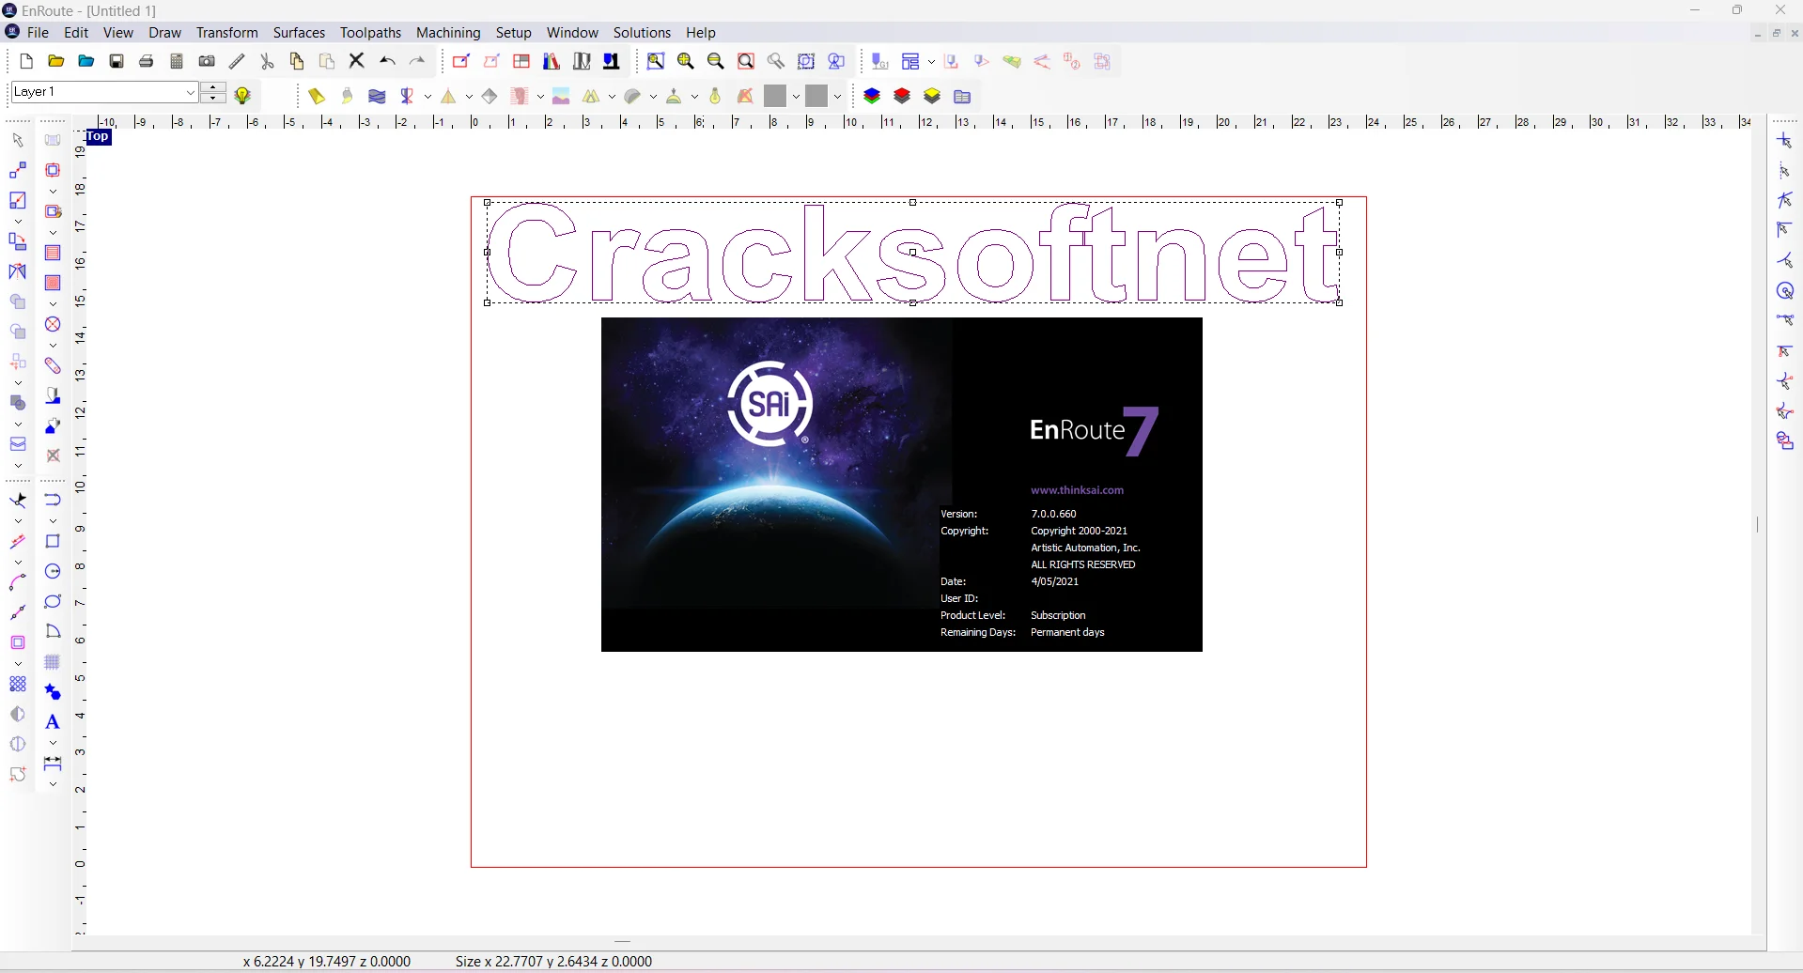Open the Transform menu
The width and height of the screenshot is (1803, 973).
[227, 33]
